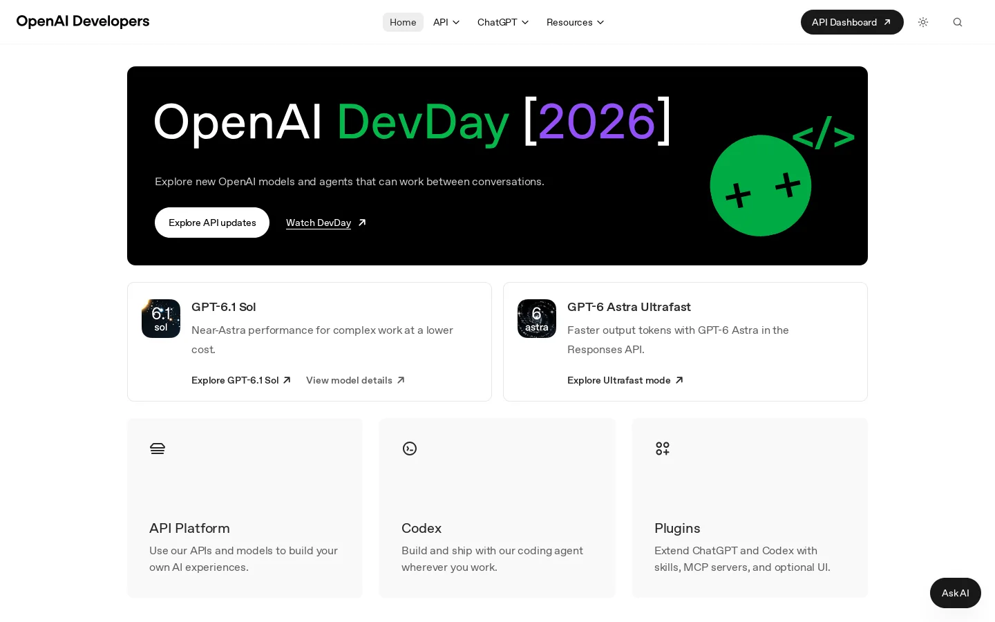
Task: Expand the API dropdown menu
Action: [x=446, y=22]
